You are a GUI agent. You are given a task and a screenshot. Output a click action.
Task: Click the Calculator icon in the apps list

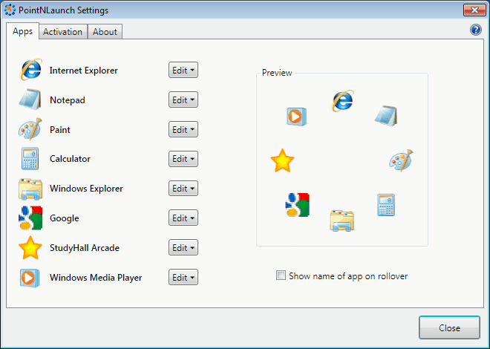pos(30,158)
